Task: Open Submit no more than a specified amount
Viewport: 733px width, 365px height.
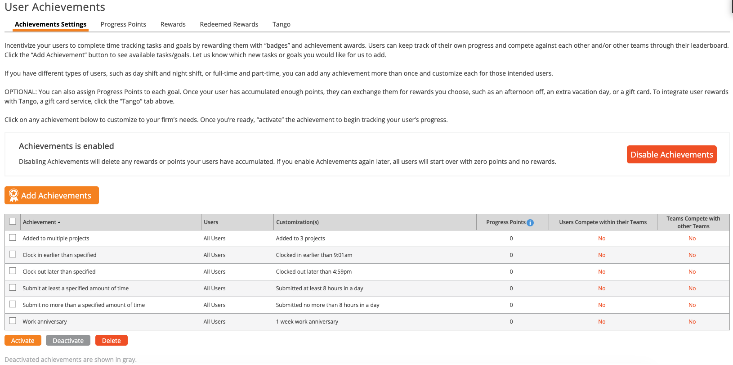Action: 84,305
